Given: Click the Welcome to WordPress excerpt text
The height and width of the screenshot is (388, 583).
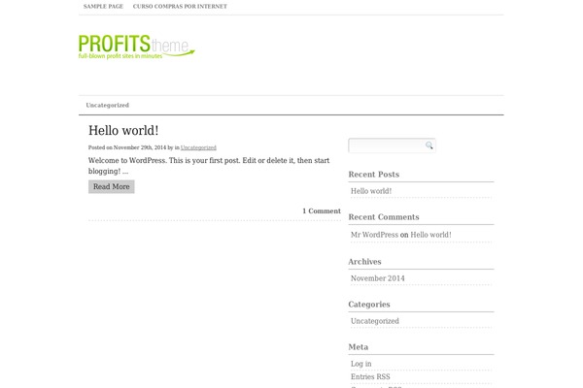Looking at the screenshot, I should coord(209,166).
